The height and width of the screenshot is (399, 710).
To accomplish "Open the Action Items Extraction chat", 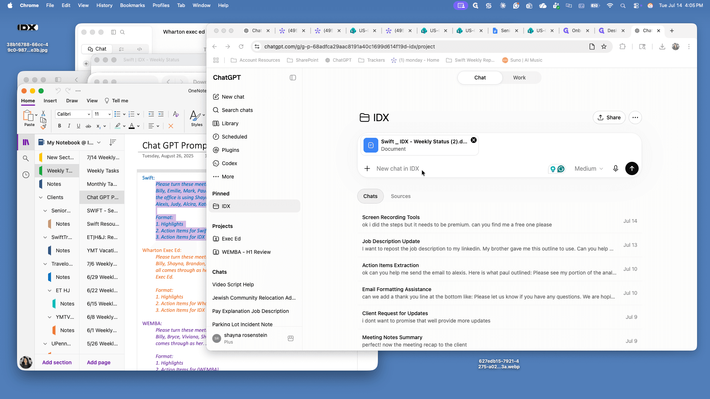I will pyautogui.click(x=500, y=269).
